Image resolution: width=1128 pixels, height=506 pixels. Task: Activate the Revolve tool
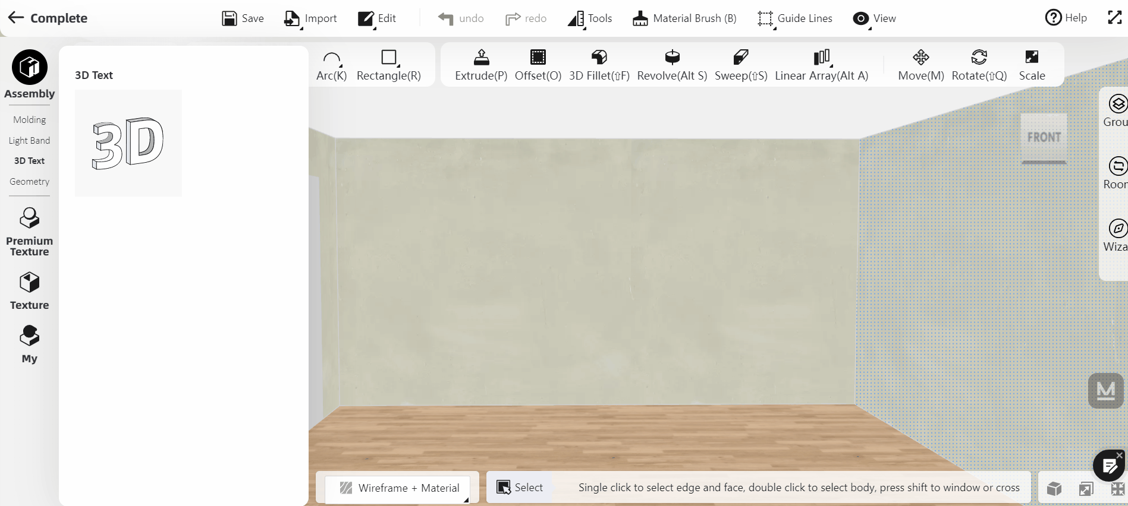point(673,65)
